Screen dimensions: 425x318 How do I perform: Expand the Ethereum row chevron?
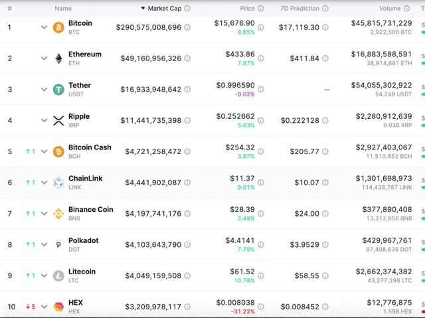(x=44, y=58)
